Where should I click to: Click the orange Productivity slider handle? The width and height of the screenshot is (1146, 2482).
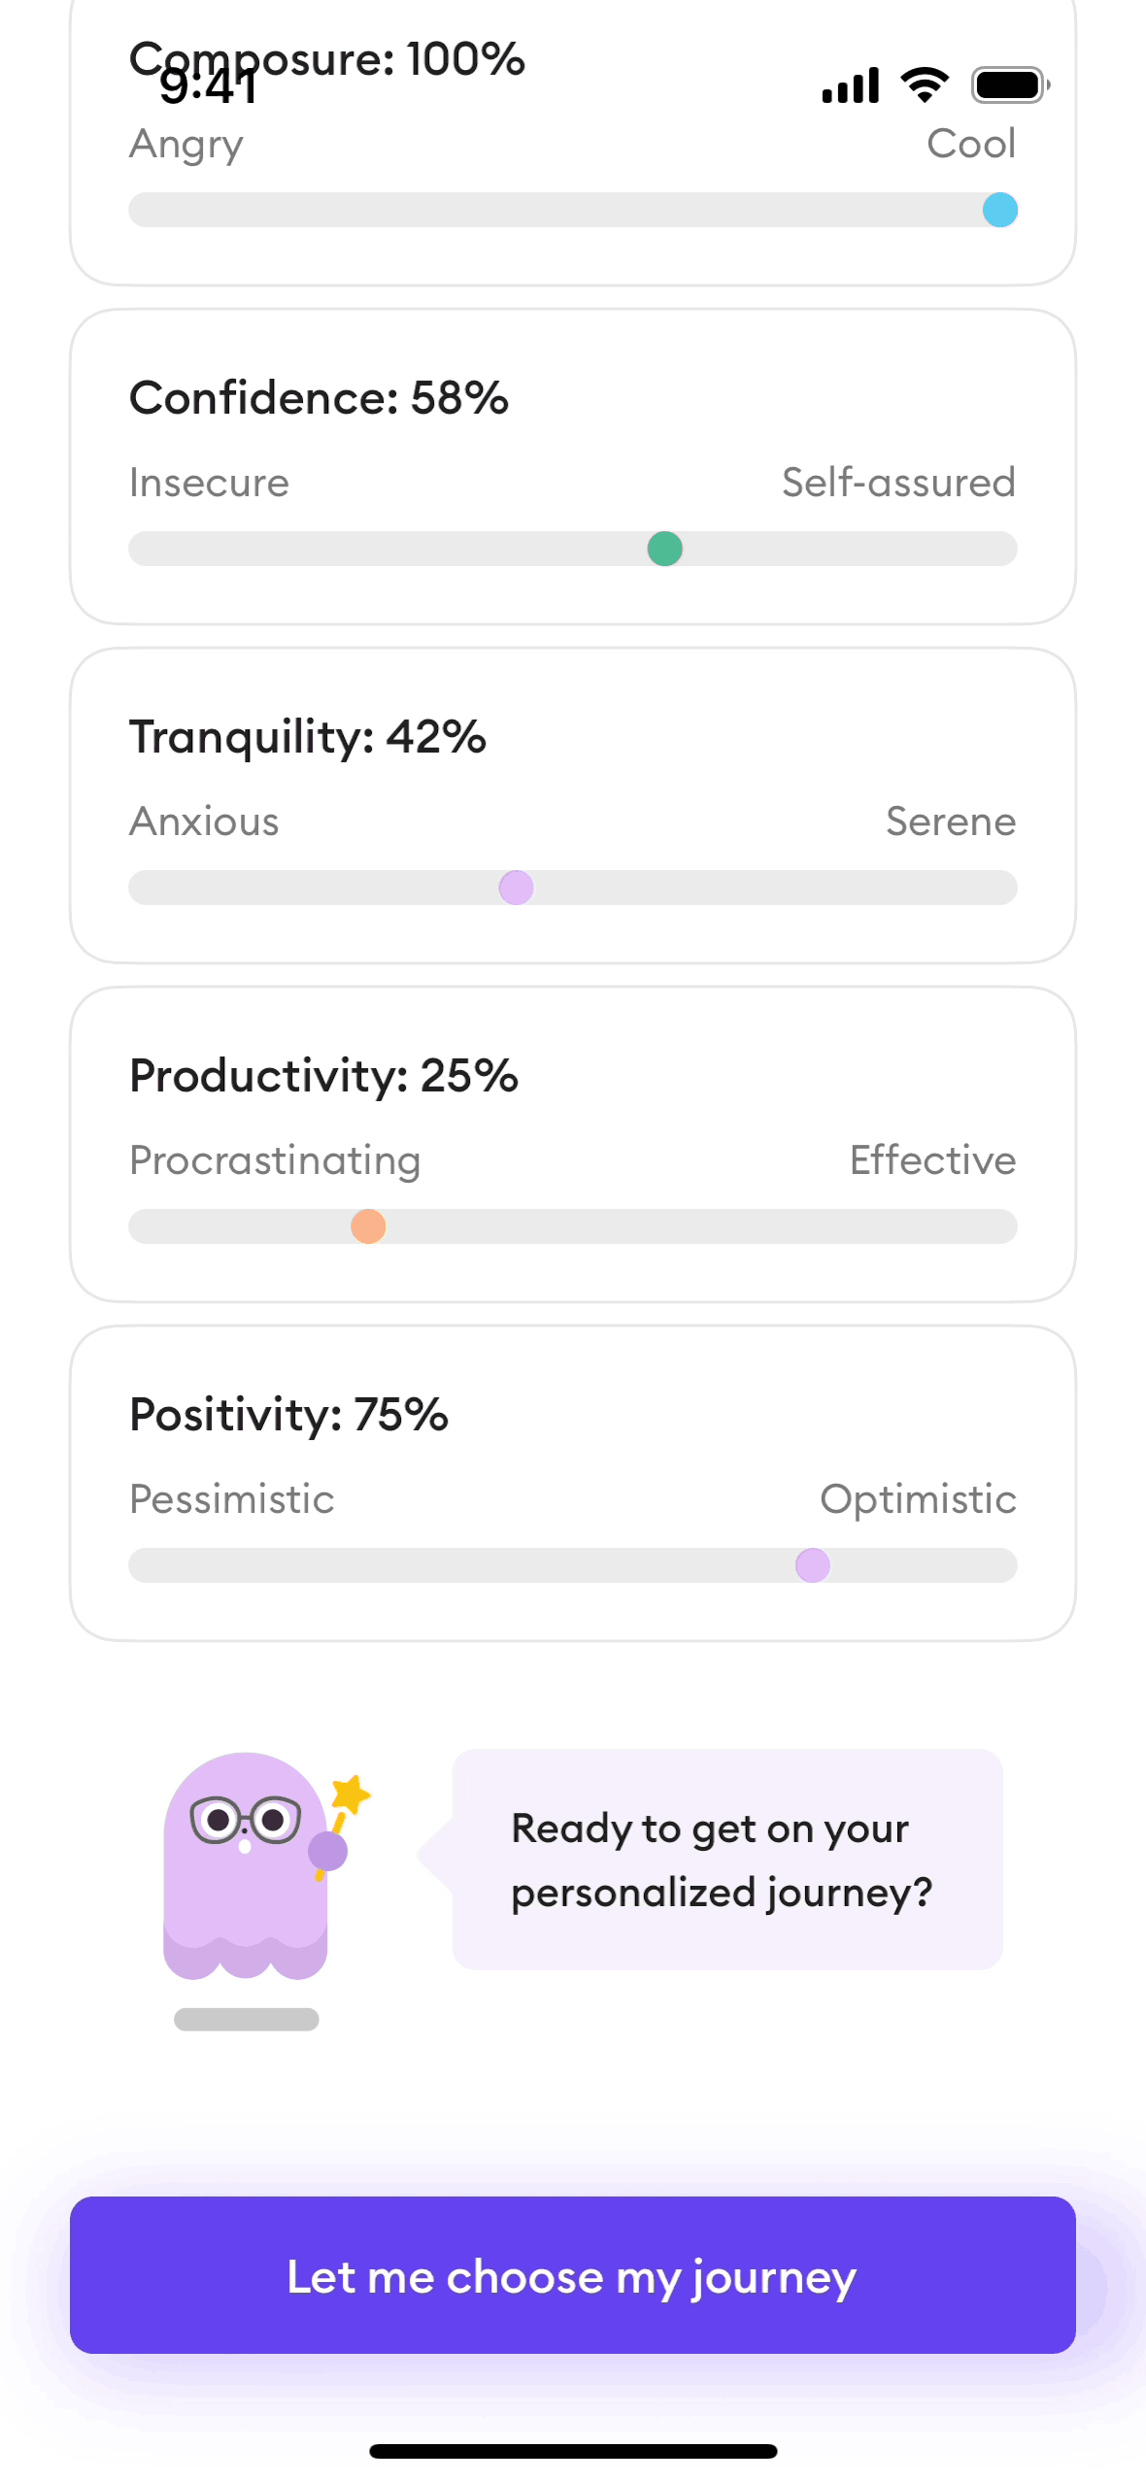tap(368, 1226)
